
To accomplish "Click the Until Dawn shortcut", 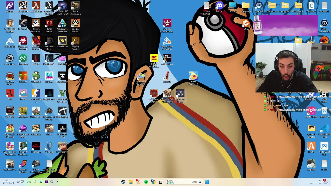I will (x=49, y=60).
